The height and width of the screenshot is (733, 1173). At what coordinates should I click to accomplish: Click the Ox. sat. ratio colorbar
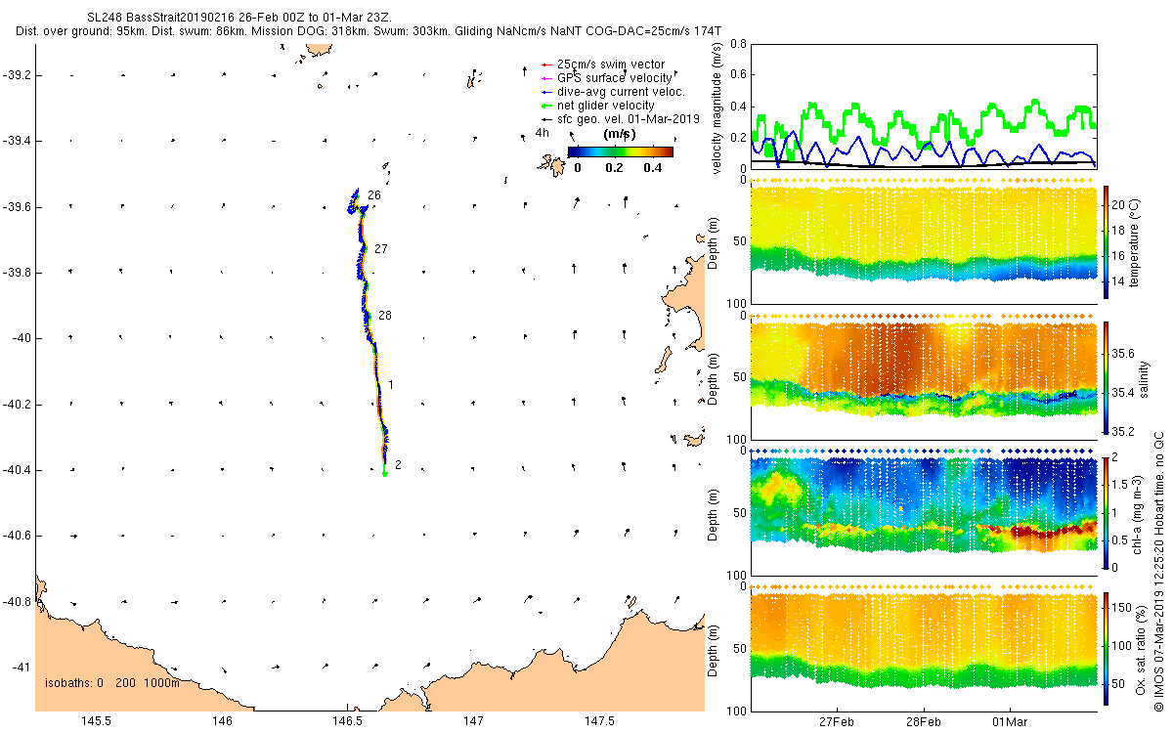1106,648
